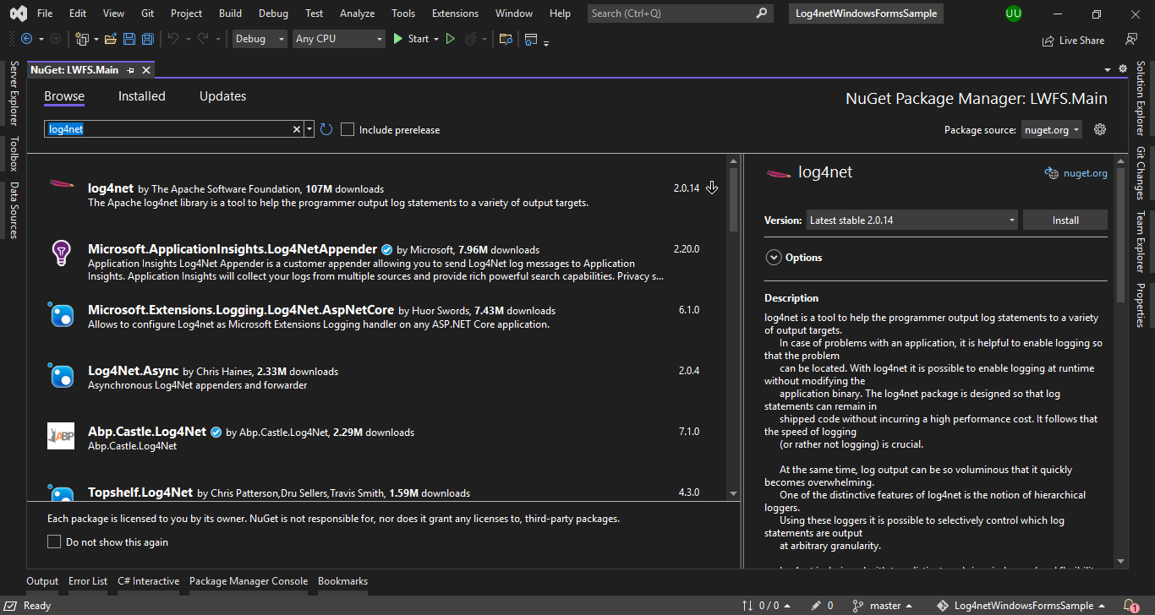Open NuGet package source settings gear
This screenshot has height=615, width=1155.
point(1100,129)
